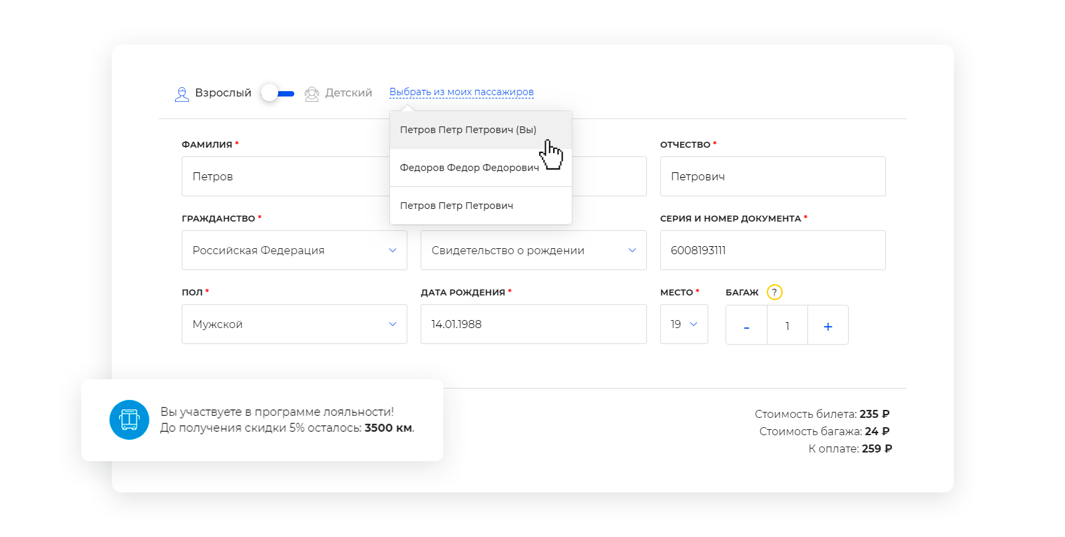The width and height of the screenshot is (1065, 537).
Task: Click the 'Взрослый' label
Action: (223, 93)
